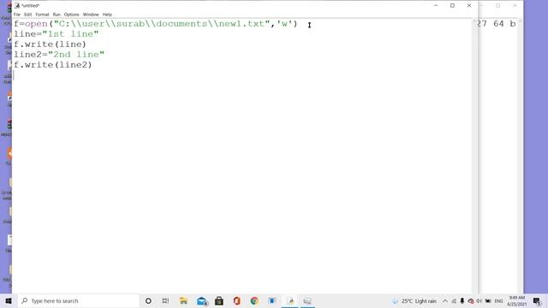Click the battery tray icon

488,300
